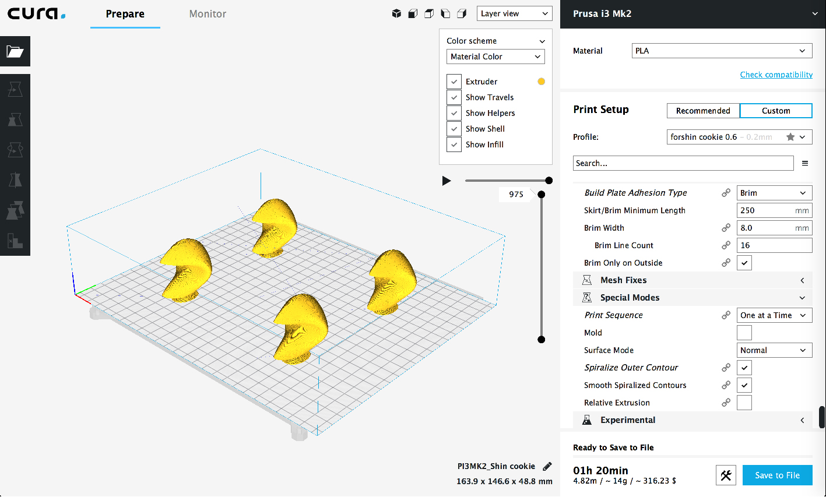This screenshot has width=826, height=497.
Task: Click the star icon beside the profile name
Action: click(x=790, y=137)
